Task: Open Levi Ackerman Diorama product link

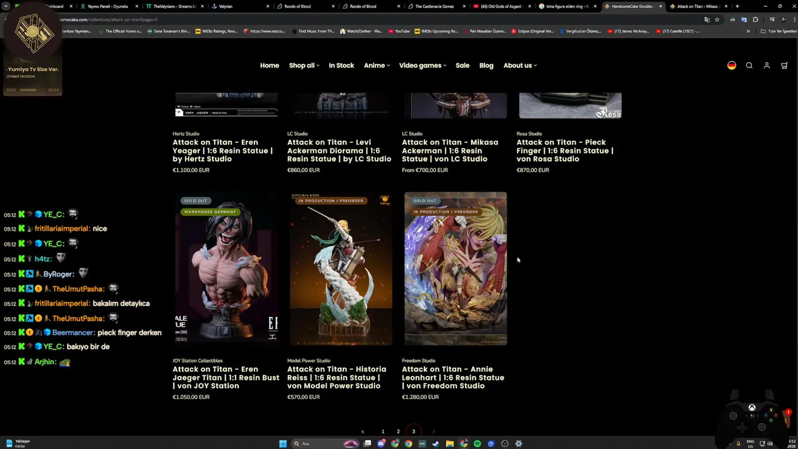Action: pyautogui.click(x=339, y=150)
